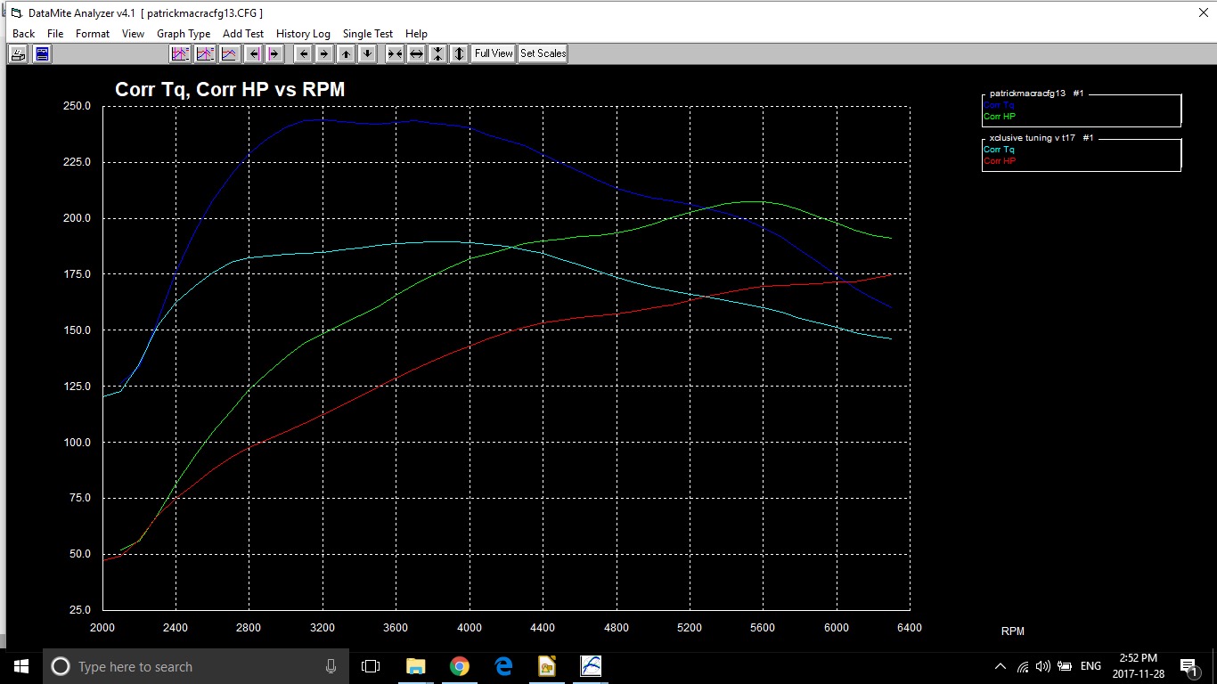
Task: Open the Back menu
Action: [23, 34]
